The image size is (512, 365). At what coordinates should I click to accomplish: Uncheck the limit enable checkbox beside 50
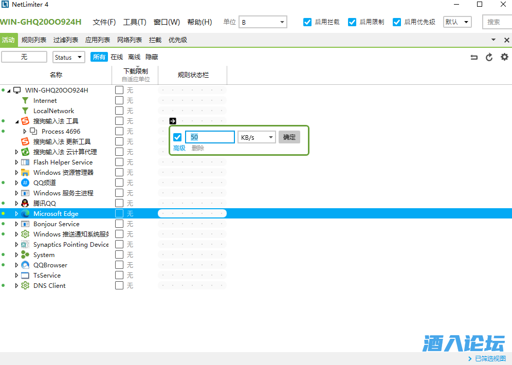click(x=177, y=137)
